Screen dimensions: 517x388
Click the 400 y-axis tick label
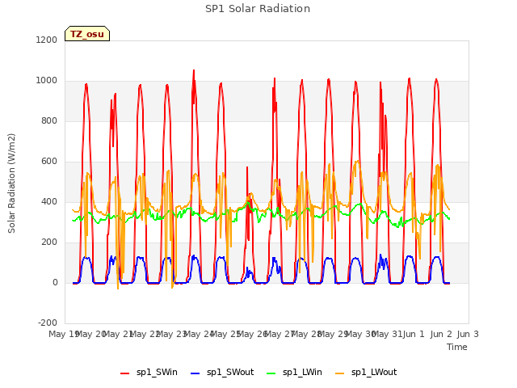[x=49, y=201]
